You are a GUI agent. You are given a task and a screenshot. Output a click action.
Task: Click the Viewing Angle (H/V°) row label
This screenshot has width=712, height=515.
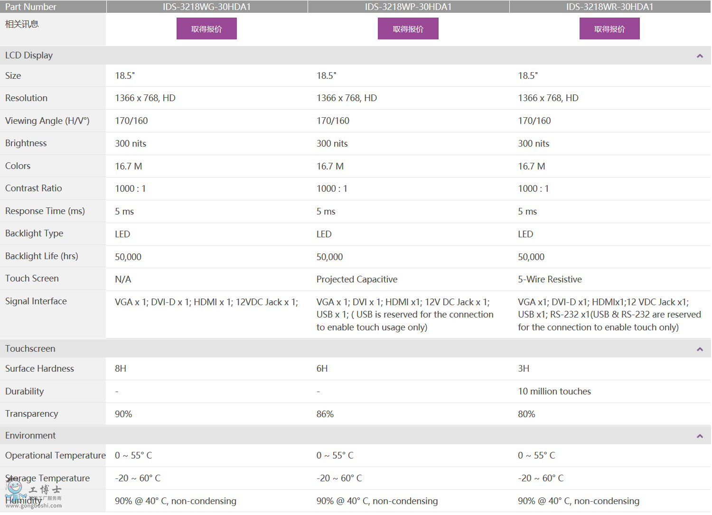coord(47,121)
